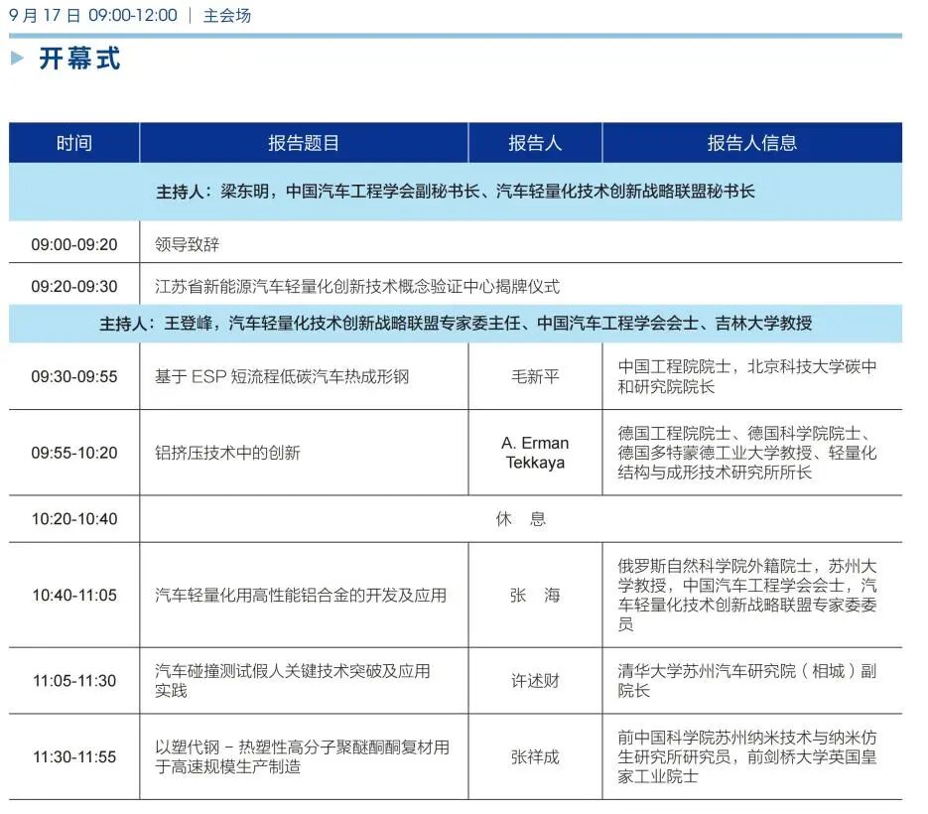Image resolution: width=928 pixels, height=814 pixels.
Task: Click speaker name 张祥成
Action: (535, 757)
